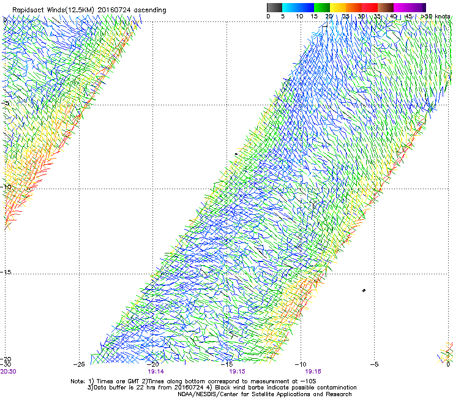
Task: Click the magenta 40-45 knots legend segment
Action: coord(402,7)
